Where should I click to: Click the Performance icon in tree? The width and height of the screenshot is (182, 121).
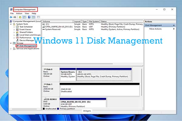18,38
